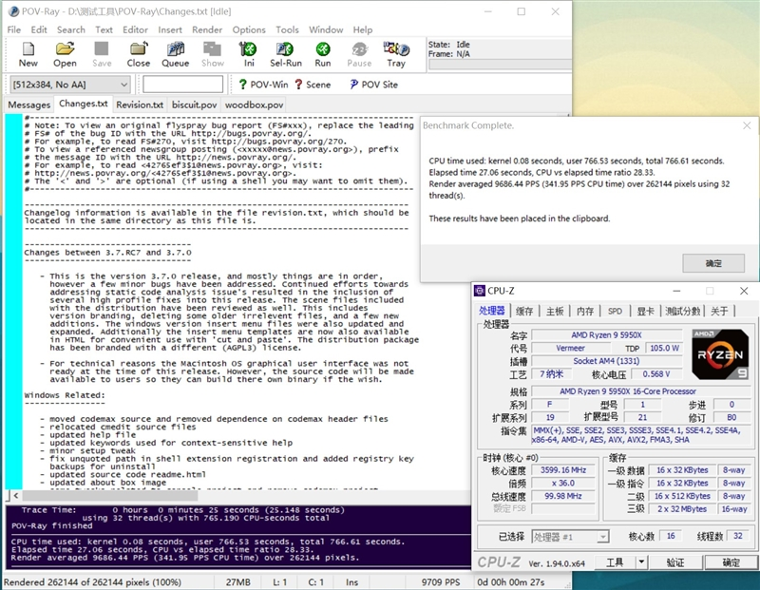Switch to the woodbox.pov tab
The height and width of the screenshot is (590, 760).
point(254,105)
